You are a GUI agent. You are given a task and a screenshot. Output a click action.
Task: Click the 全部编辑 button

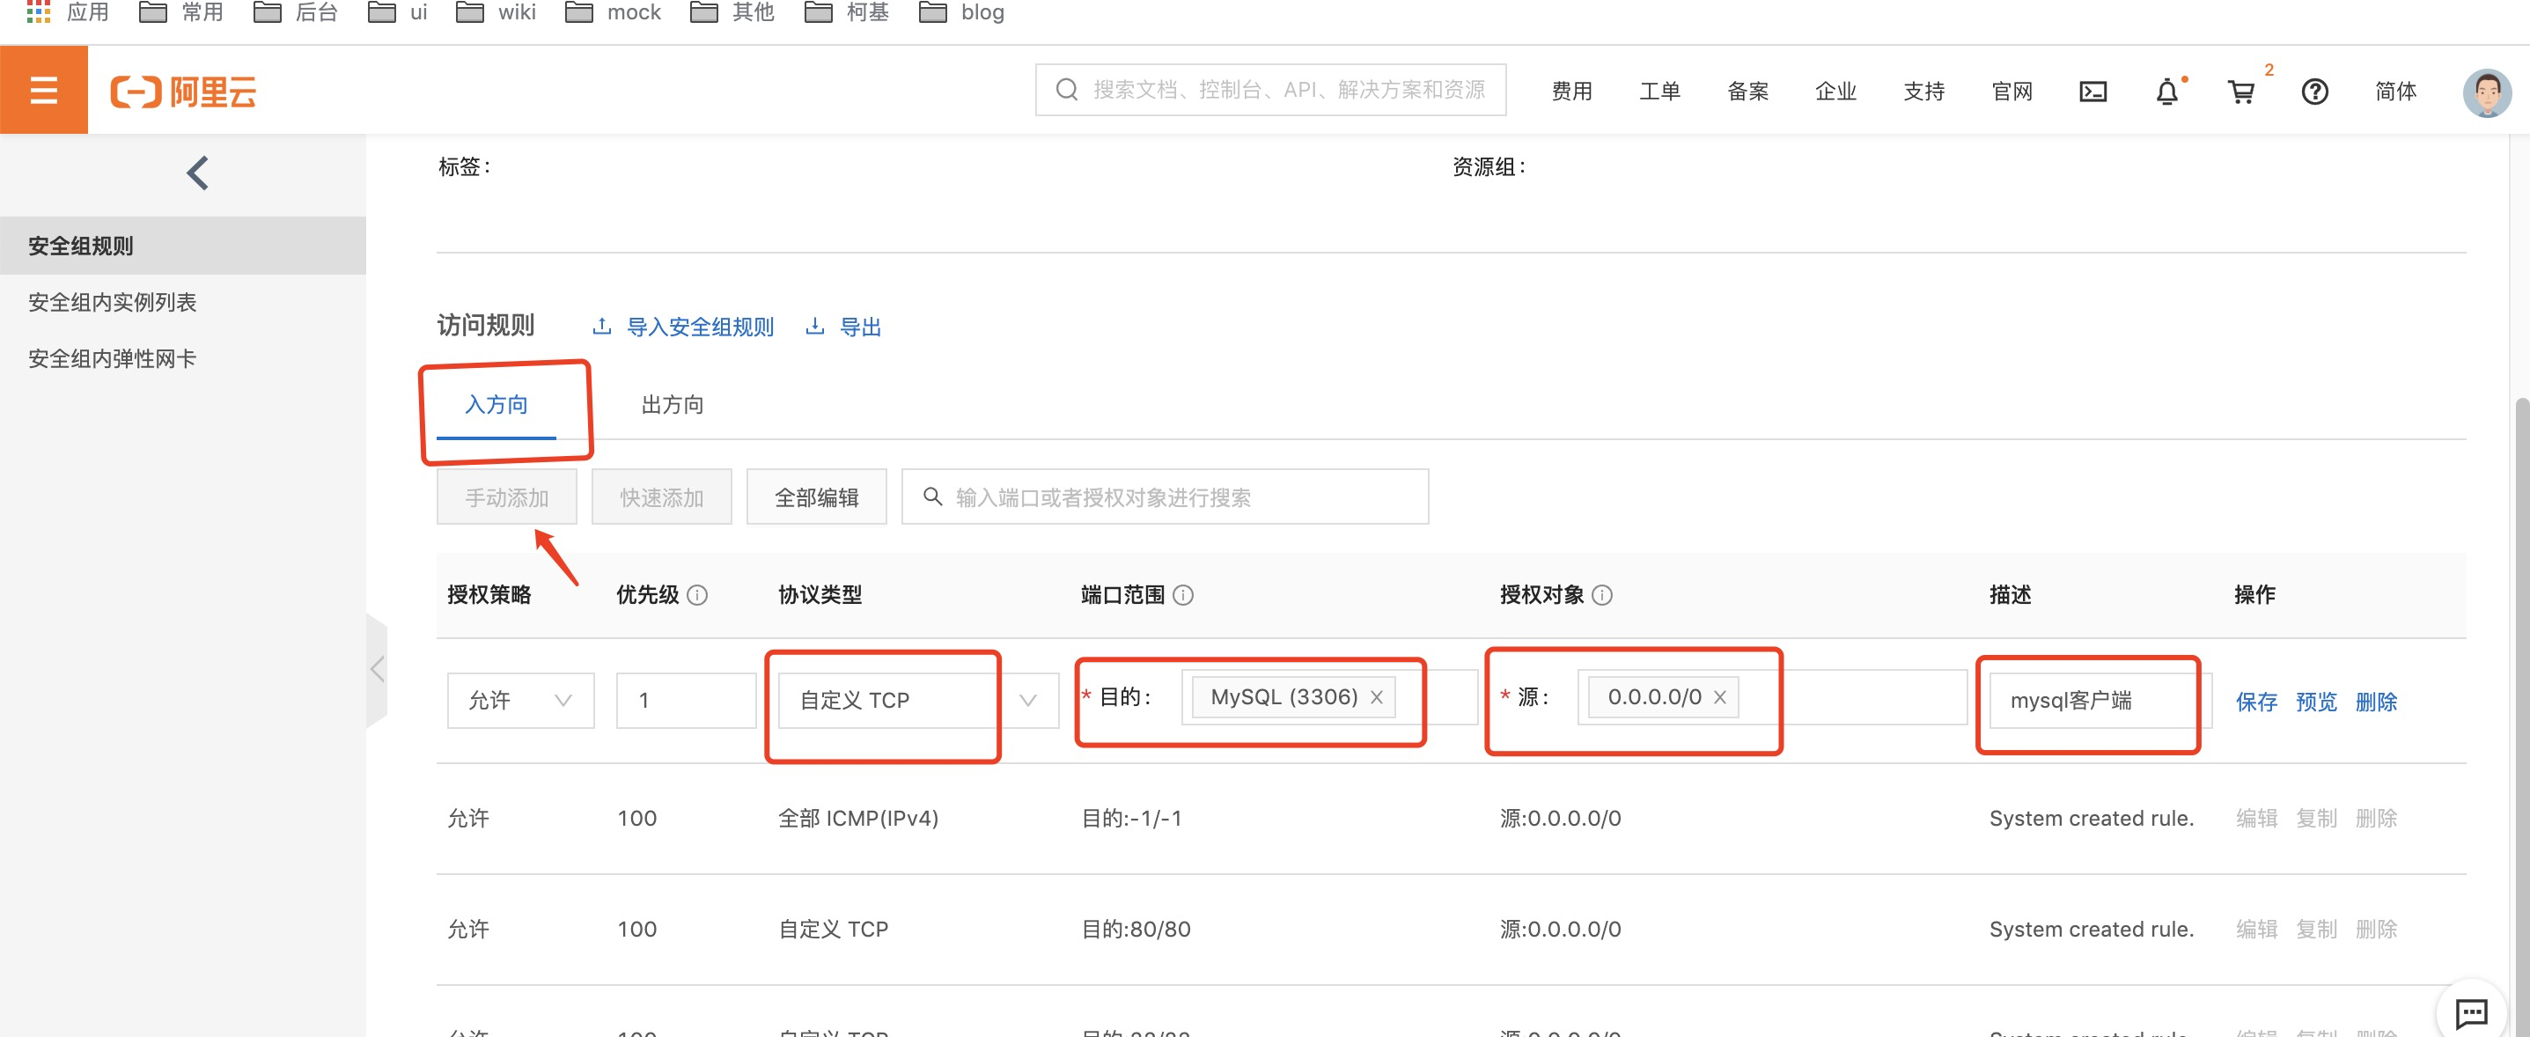(815, 498)
